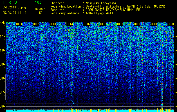Click the Receiver label

57,10
